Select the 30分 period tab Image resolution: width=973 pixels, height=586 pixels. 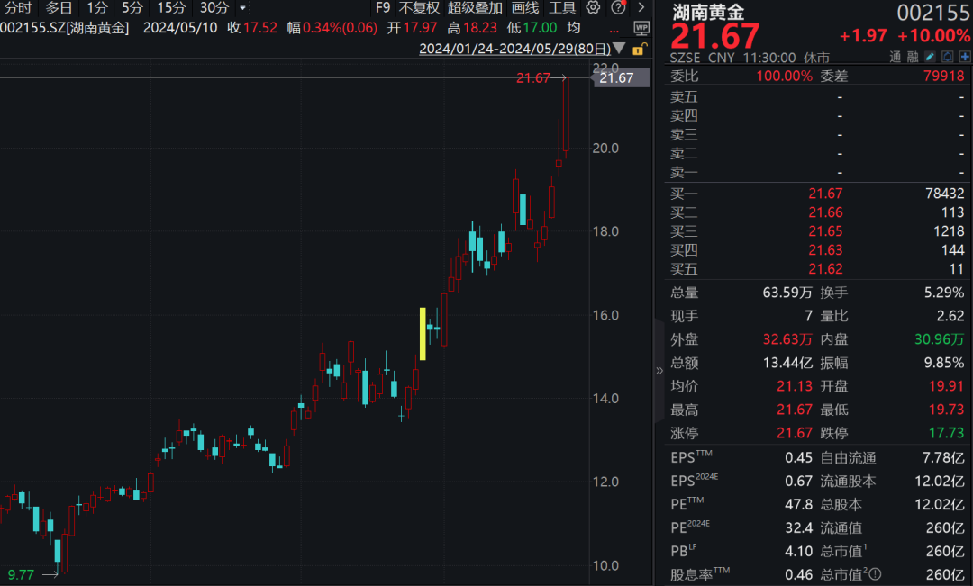[x=214, y=8]
